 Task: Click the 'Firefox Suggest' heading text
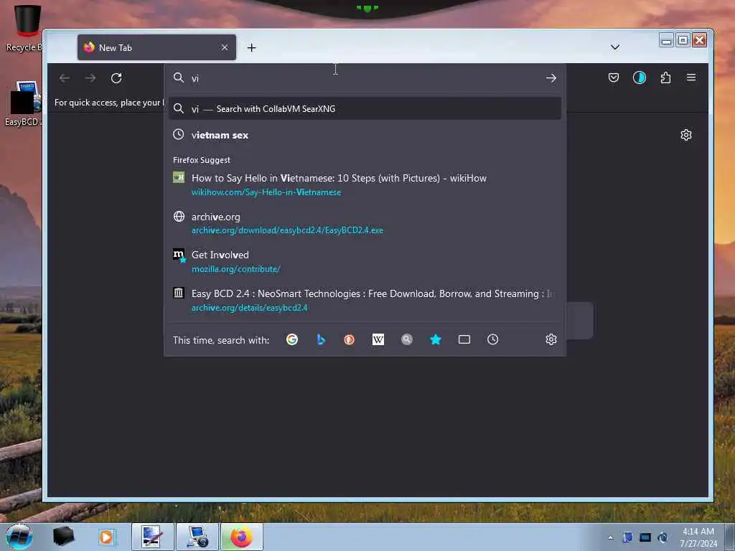(x=202, y=160)
